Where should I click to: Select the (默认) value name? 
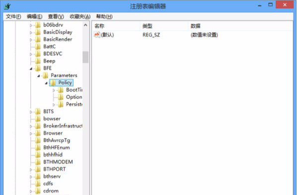click(x=107, y=35)
